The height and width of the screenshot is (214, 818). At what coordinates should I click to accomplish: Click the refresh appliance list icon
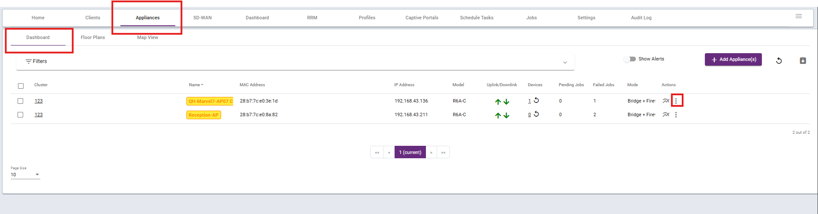(779, 61)
